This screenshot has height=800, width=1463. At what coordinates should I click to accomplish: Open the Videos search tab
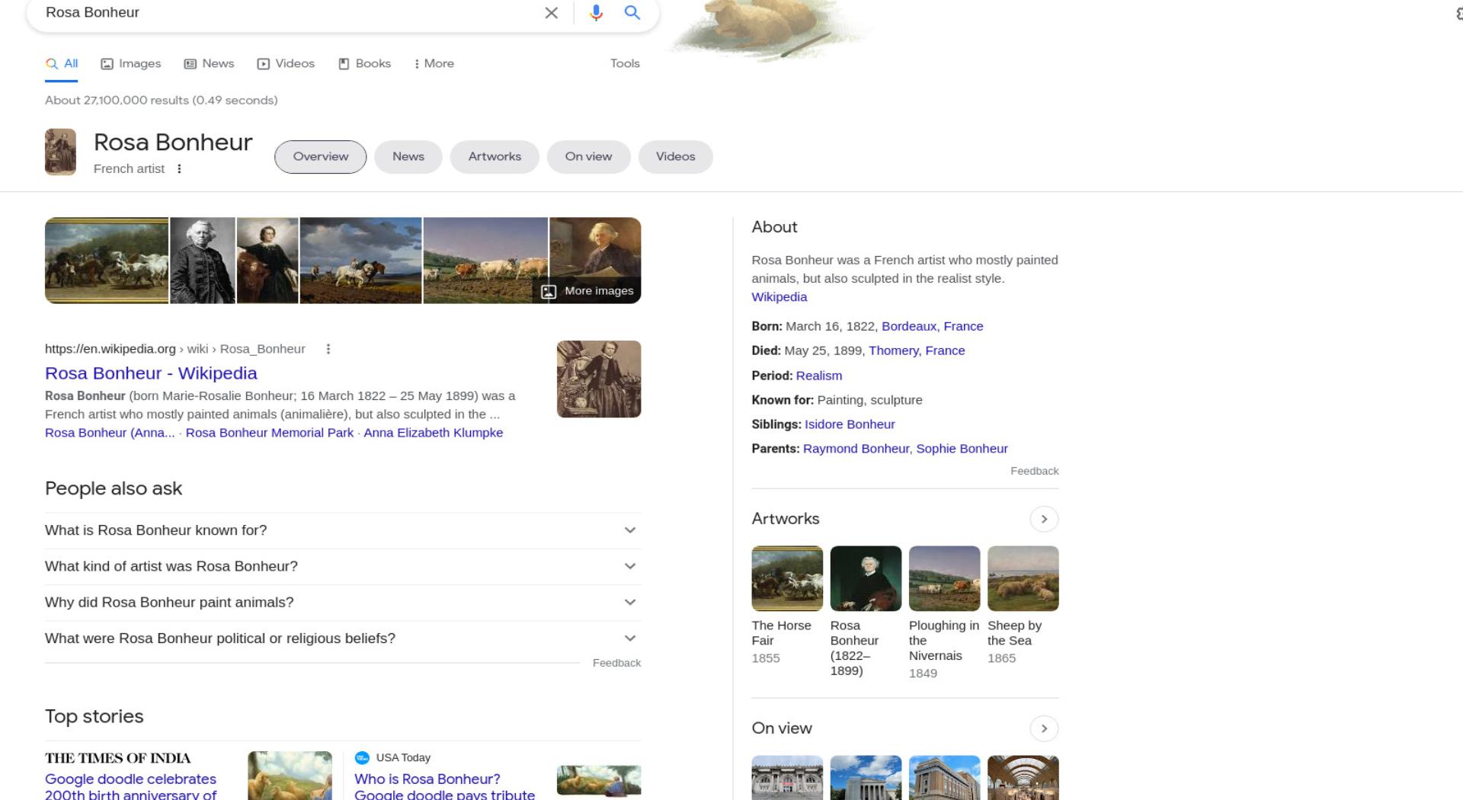coord(286,64)
